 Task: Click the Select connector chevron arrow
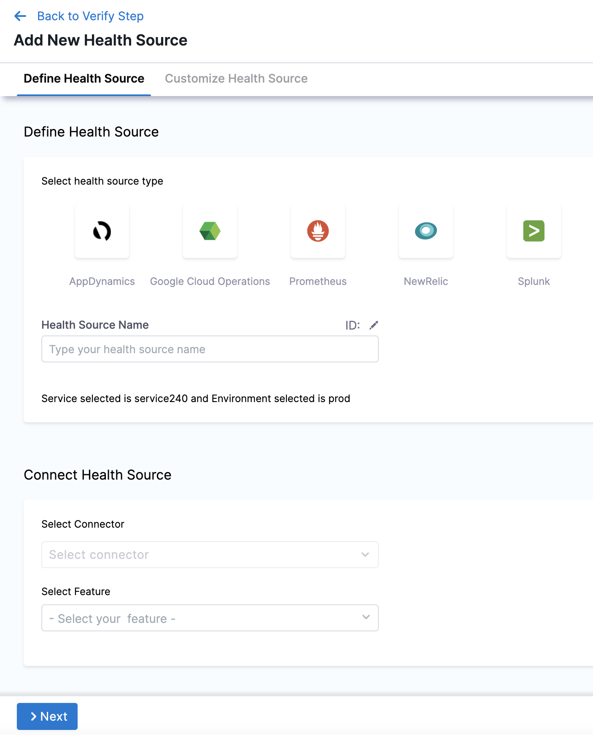[365, 555]
